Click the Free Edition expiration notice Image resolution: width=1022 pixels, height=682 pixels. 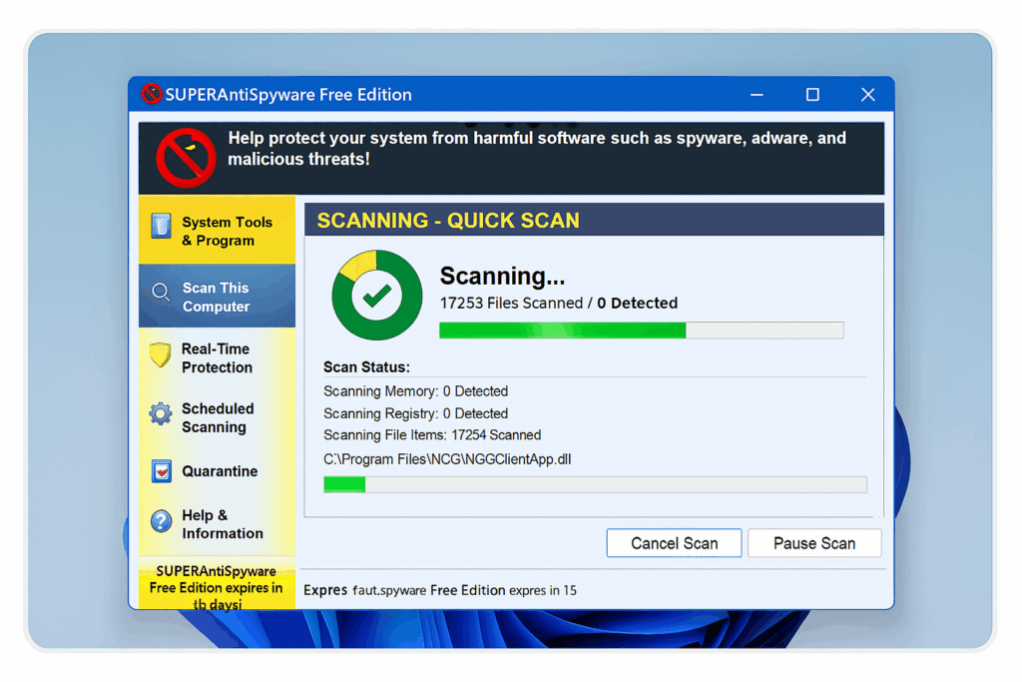pos(217,587)
